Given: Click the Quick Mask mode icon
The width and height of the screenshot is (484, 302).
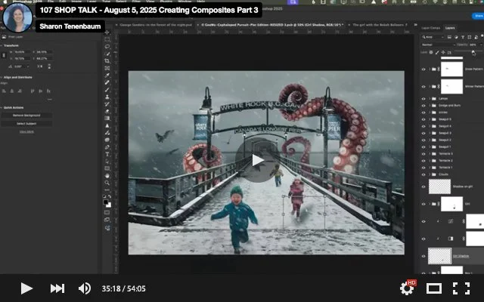Looking at the screenshot, I should [x=107, y=212].
